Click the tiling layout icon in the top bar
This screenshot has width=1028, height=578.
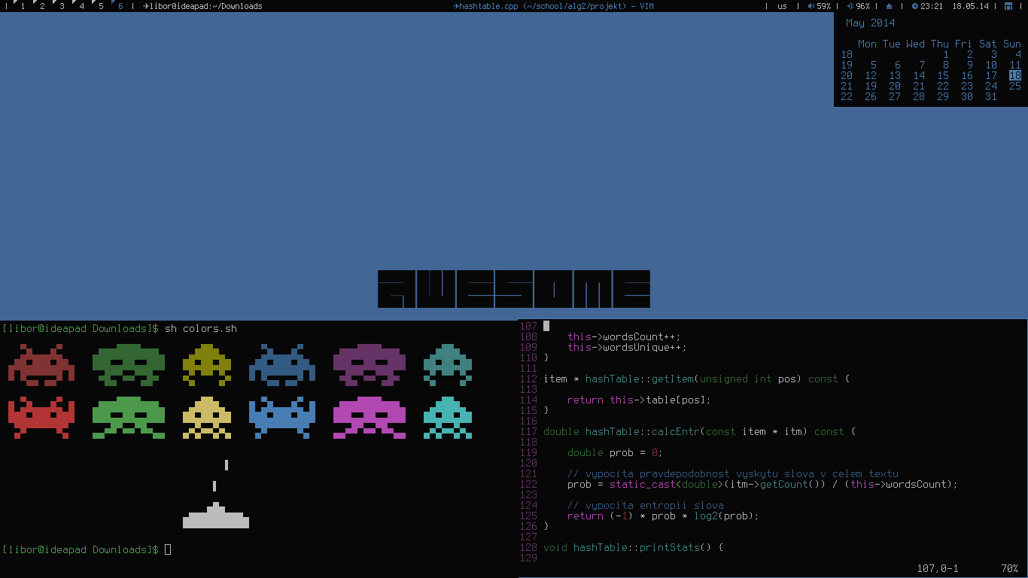pyautogui.click(x=1008, y=6)
